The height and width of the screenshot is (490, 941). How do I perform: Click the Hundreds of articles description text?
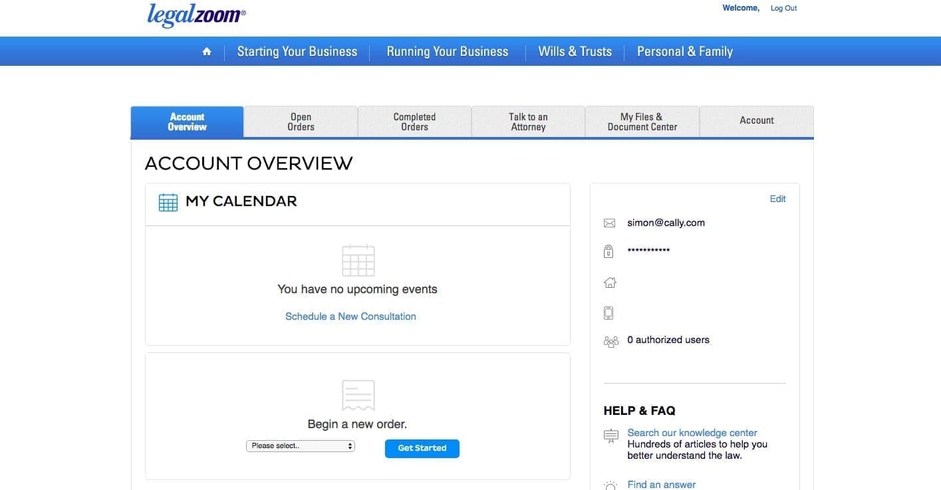coord(697,450)
